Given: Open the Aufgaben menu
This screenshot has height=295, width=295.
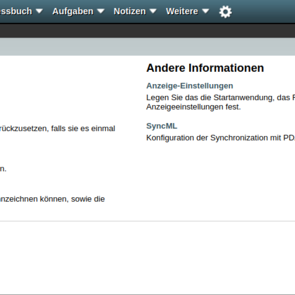Looking at the screenshot, I should 72,11.
